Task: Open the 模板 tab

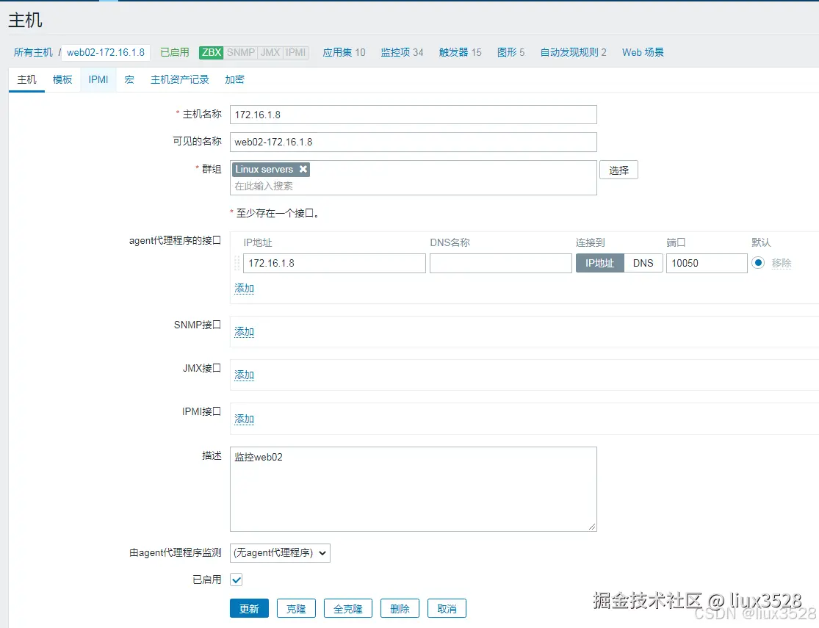Action: pyautogui.click(x=62, y=79)
